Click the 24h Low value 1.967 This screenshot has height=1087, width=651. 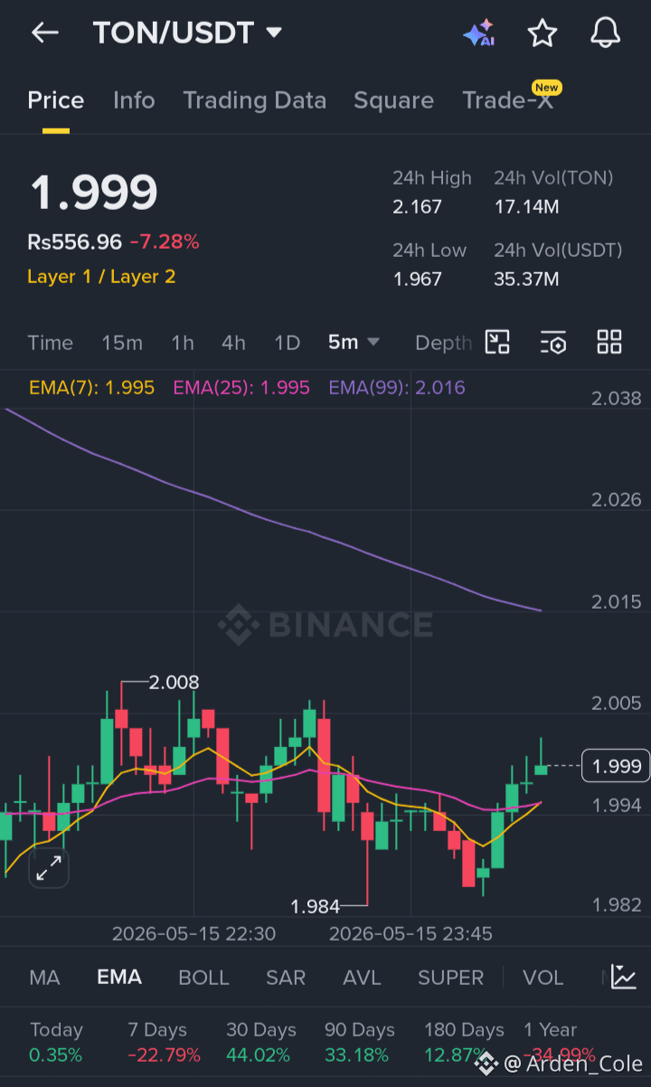click(417, 279)
